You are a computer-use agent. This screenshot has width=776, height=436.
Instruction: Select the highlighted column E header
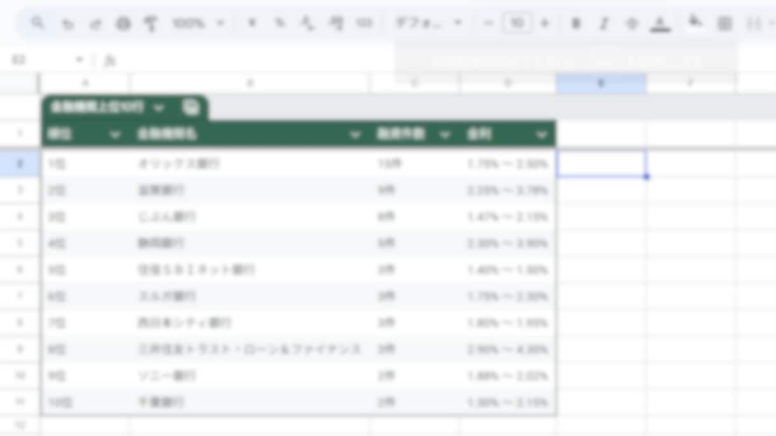coord(601,83)
